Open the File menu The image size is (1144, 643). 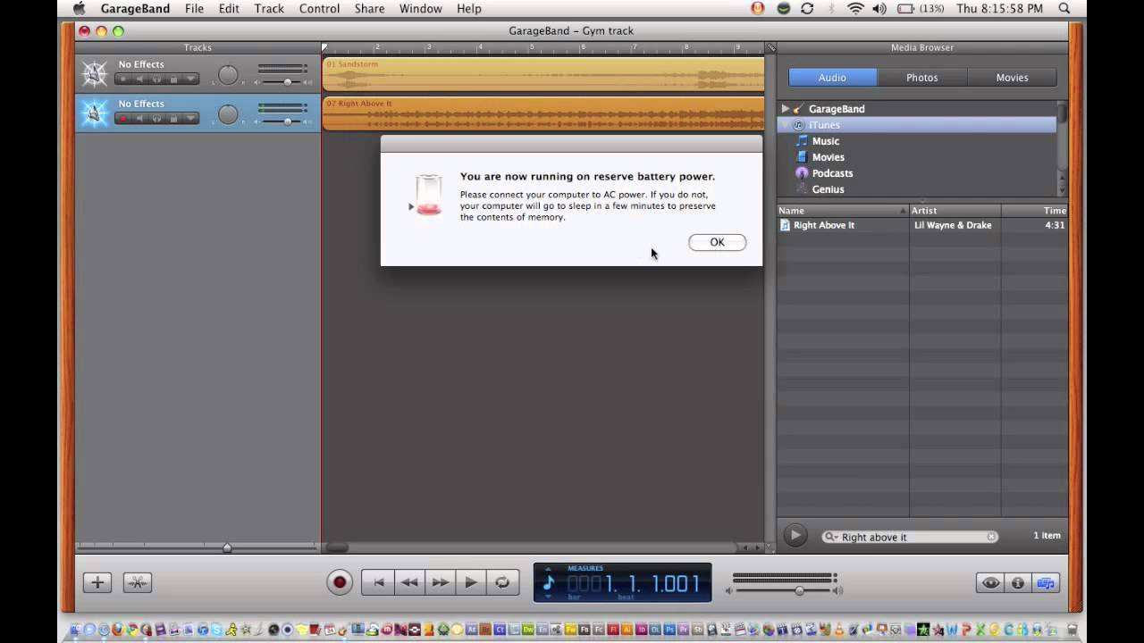[x=194, y=8]
